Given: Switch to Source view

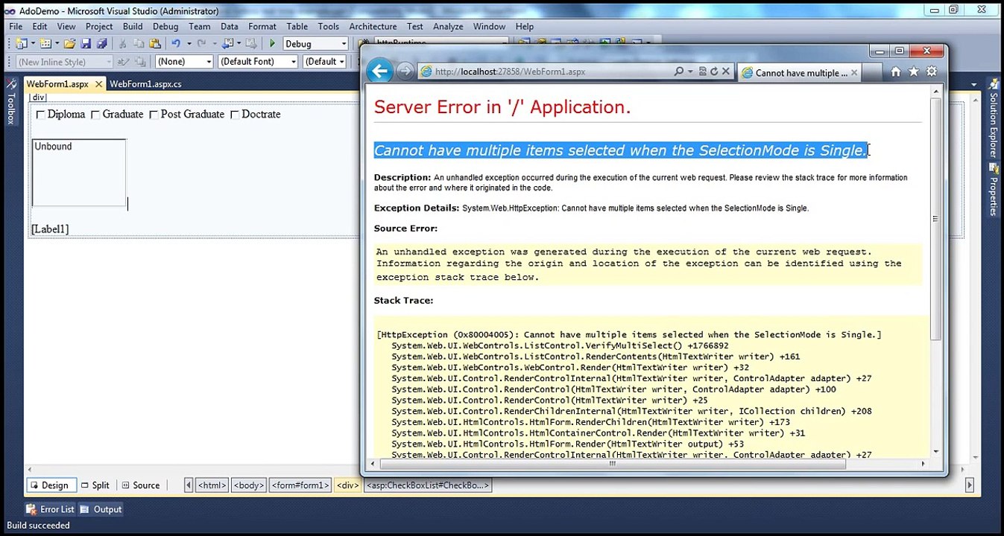Looking at the screenshot, I should [141, 485].
